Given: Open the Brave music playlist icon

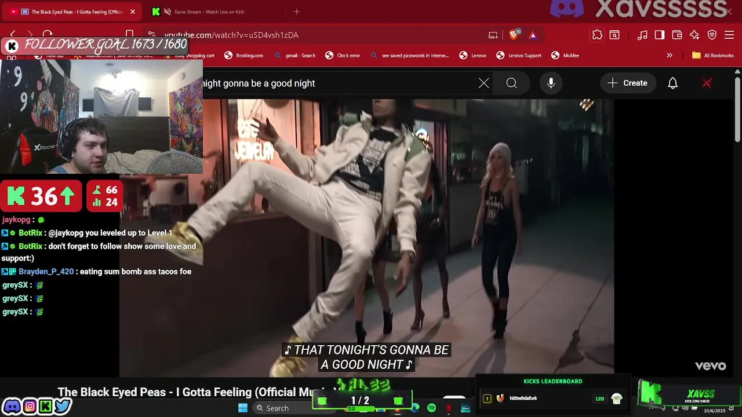Looking at the screenshot, I should (642, 35).
